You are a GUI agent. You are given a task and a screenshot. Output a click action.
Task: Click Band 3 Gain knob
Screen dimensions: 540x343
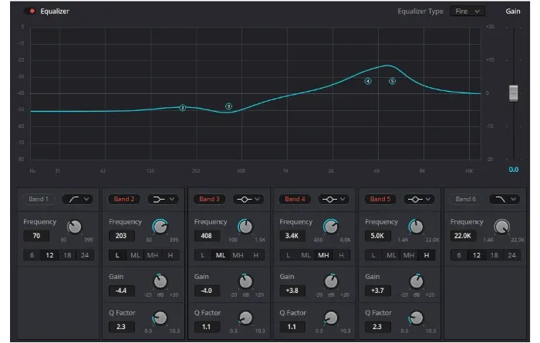pyautogui.click(x=245, y=281)
